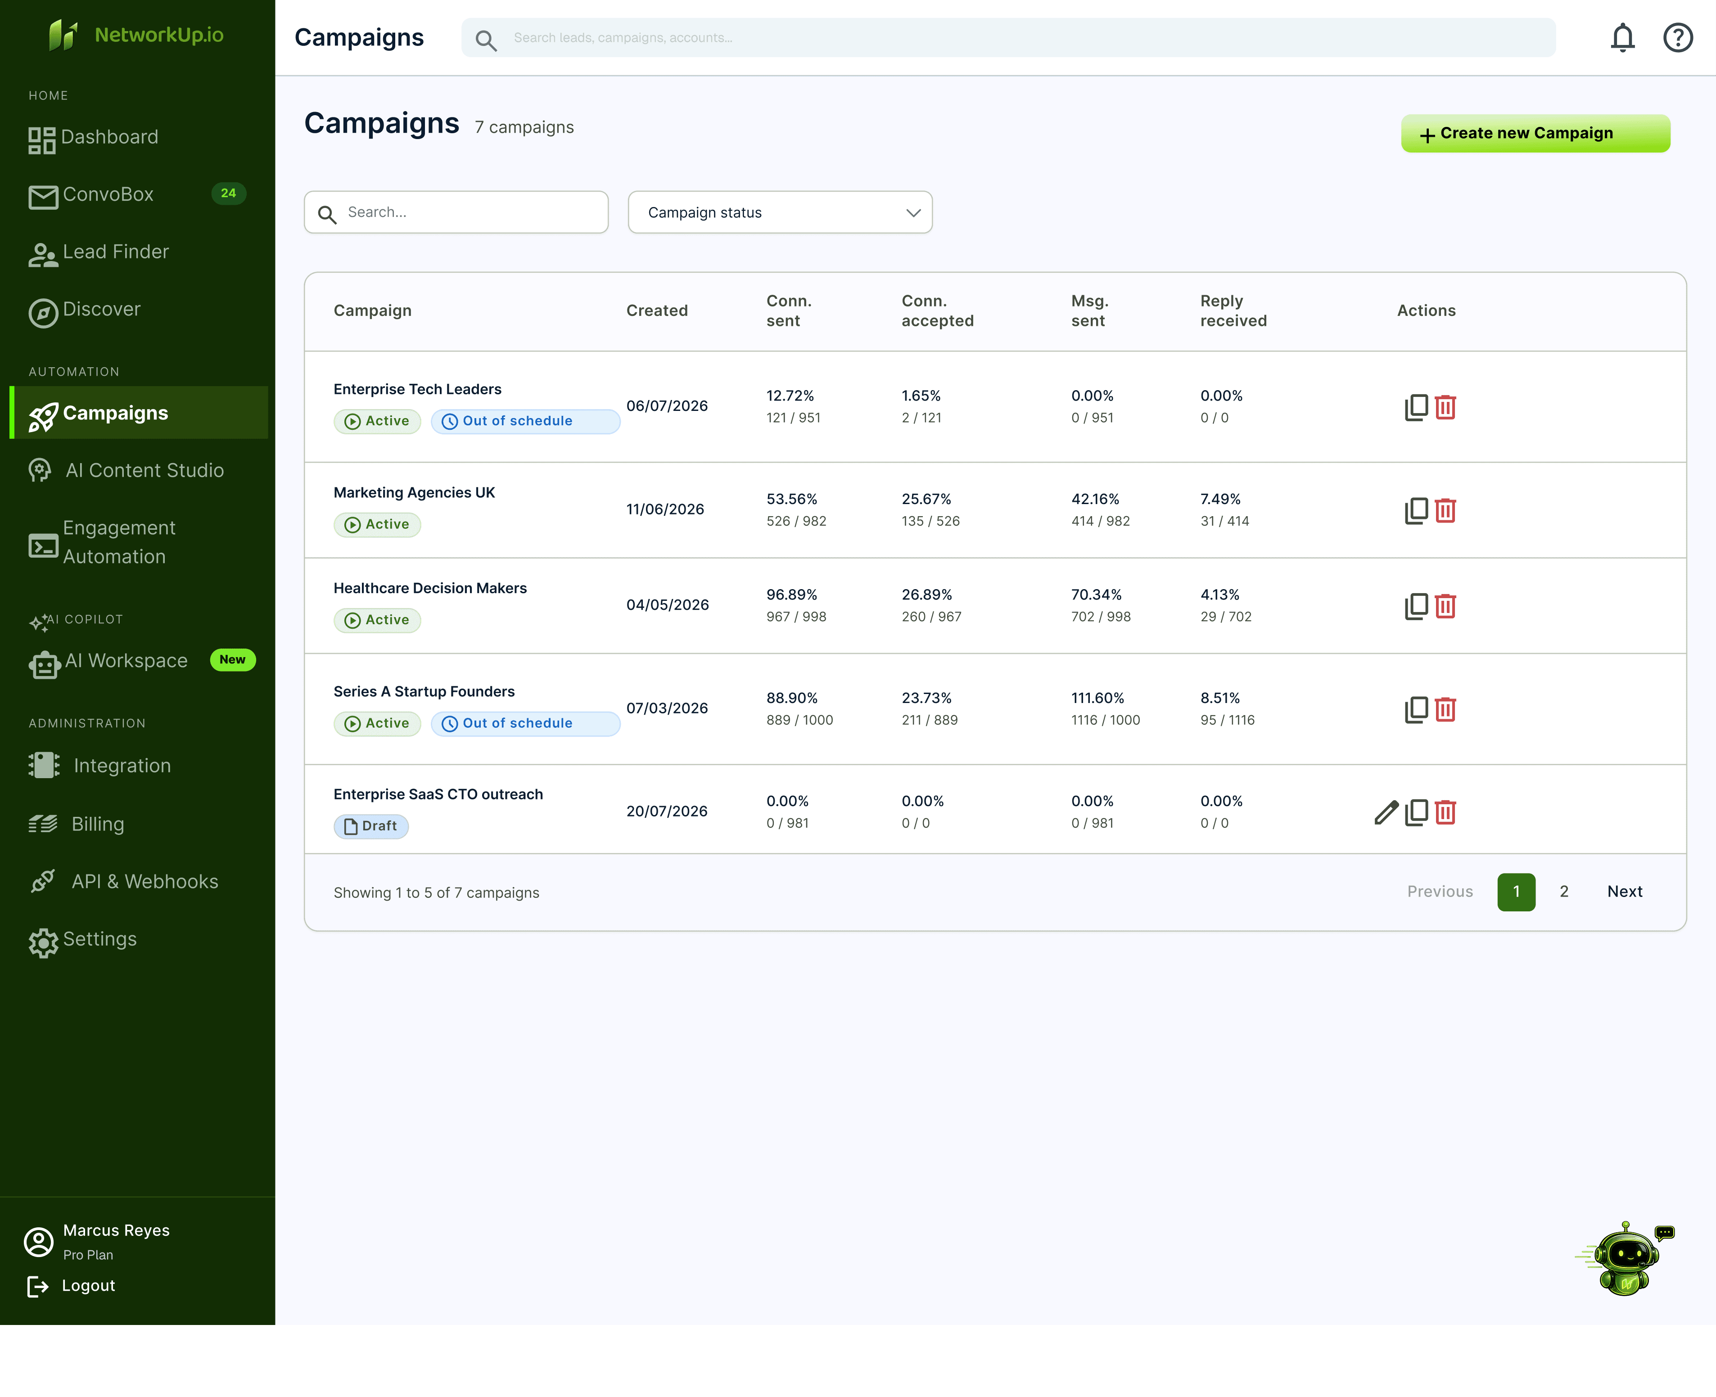Click the Previous pagination button
This screenshot has width=1716, height=1397.
1440,892
